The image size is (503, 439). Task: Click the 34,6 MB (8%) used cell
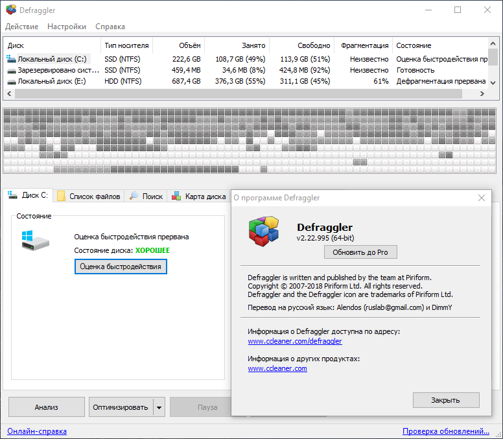[244, 70]
